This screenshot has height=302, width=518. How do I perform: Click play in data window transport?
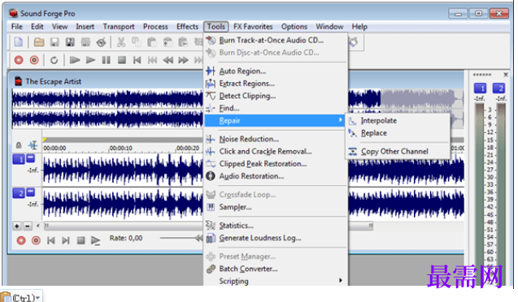coord(95,240)
